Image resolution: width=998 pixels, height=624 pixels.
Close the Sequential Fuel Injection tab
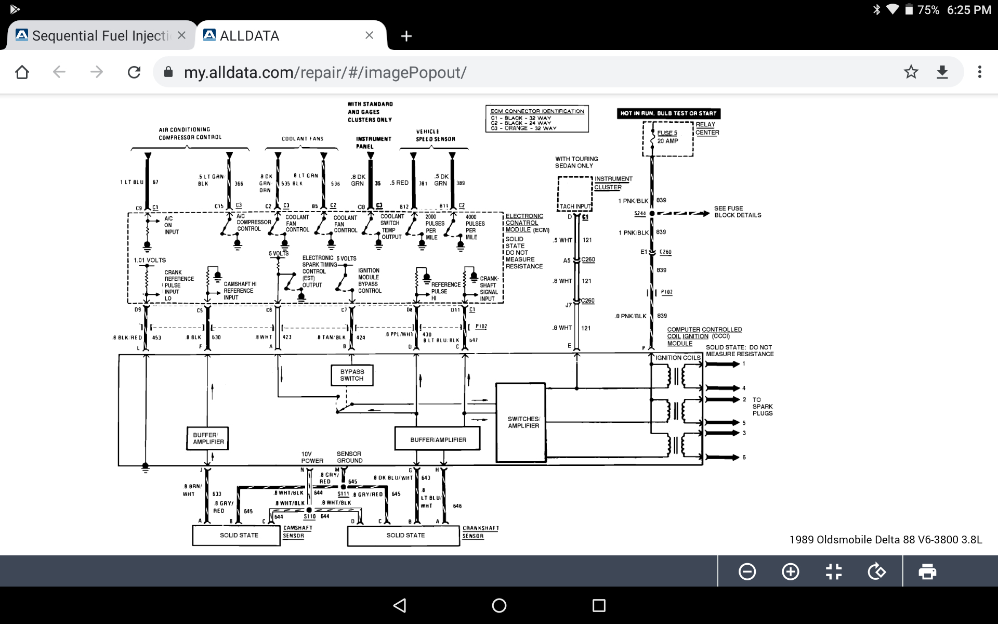point(181,35)
